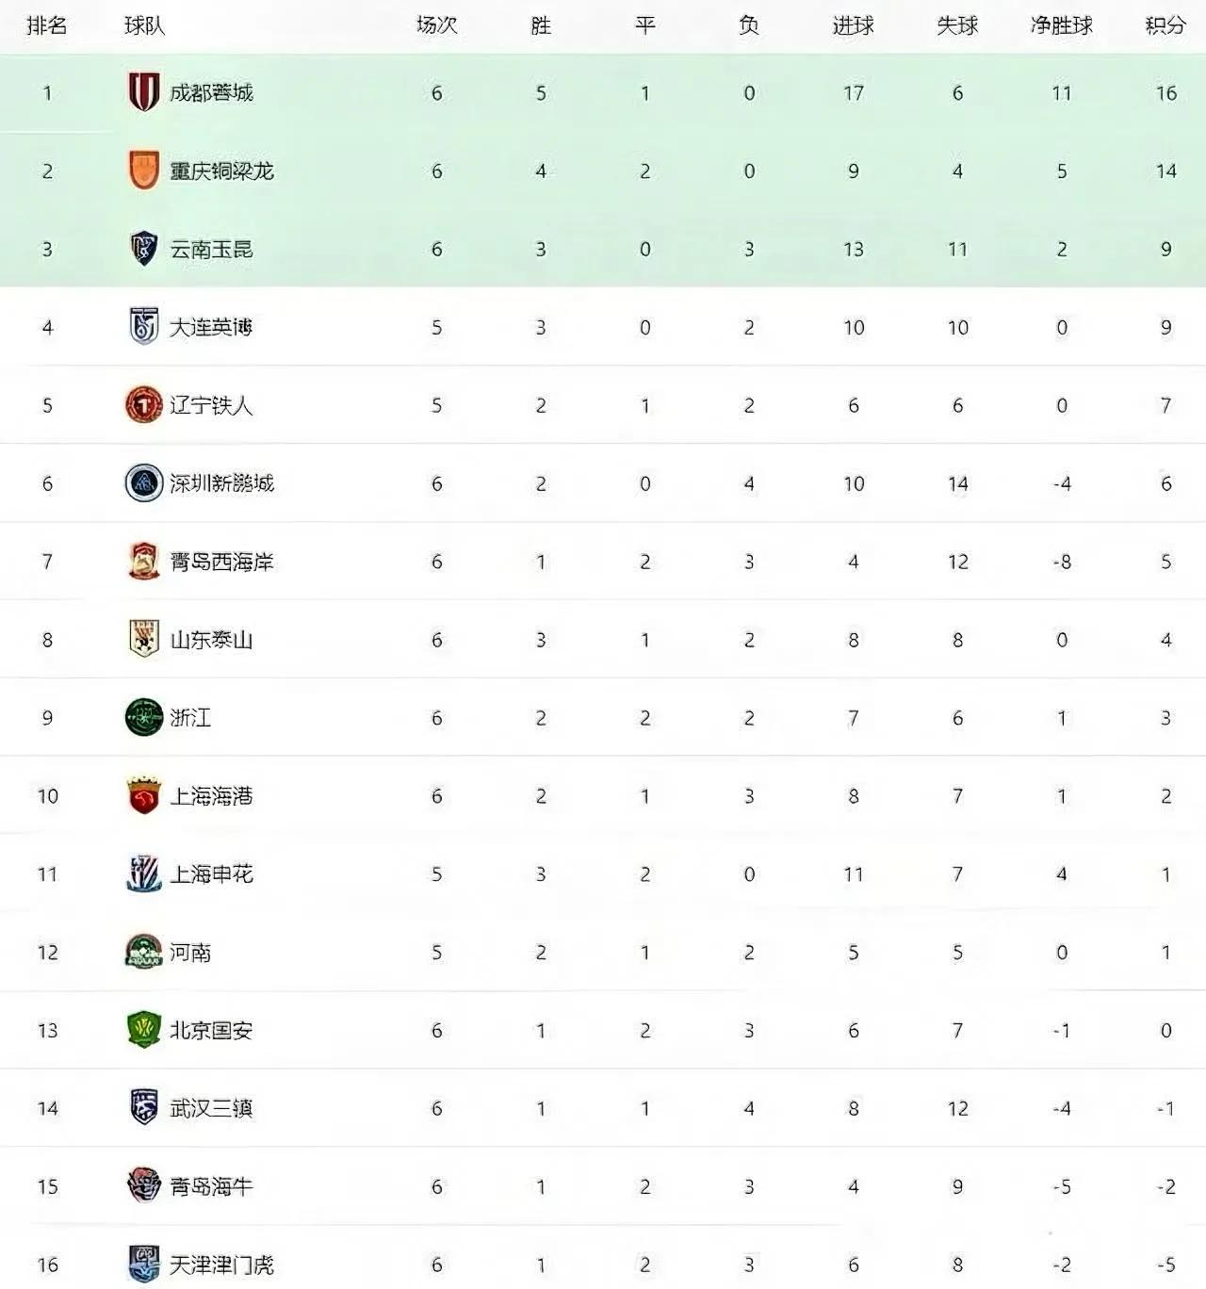
Task: Open 河南 team name link
Action: tap(190, 953)
